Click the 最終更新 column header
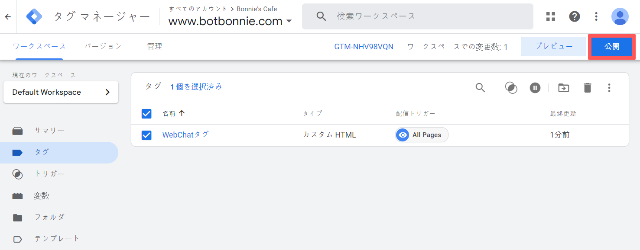 563,114
